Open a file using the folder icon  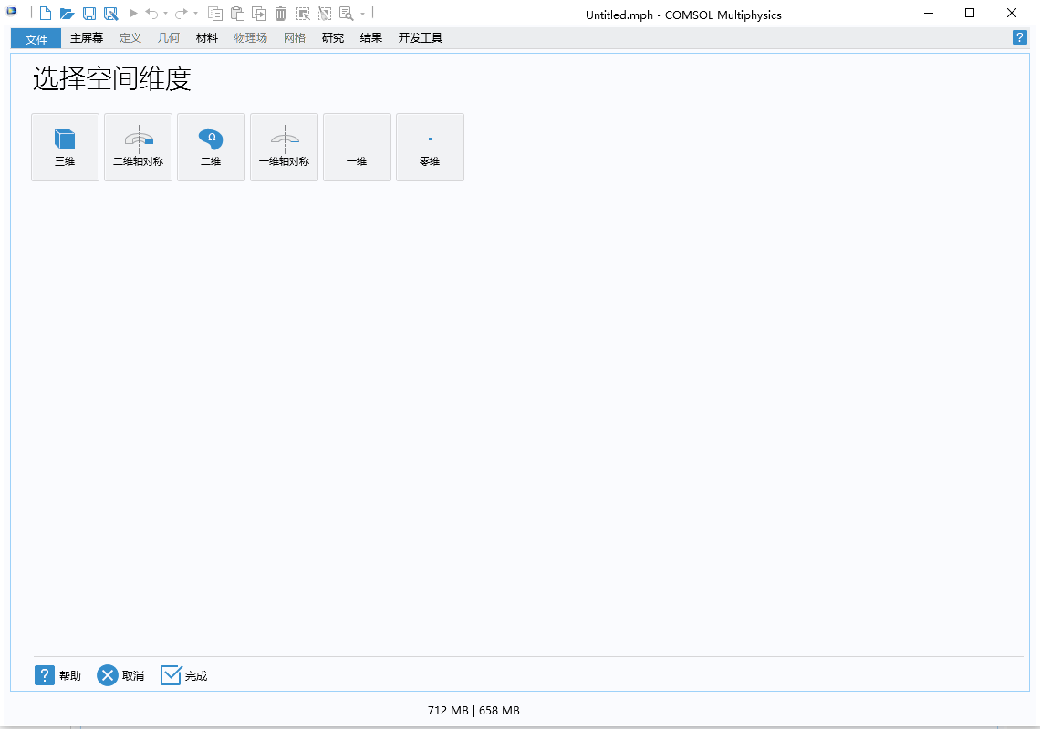pos(67,14)
